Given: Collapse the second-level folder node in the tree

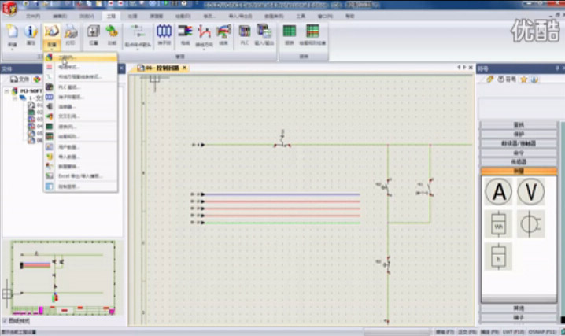Looking at the screenshot, I should (x=15, y=98).
